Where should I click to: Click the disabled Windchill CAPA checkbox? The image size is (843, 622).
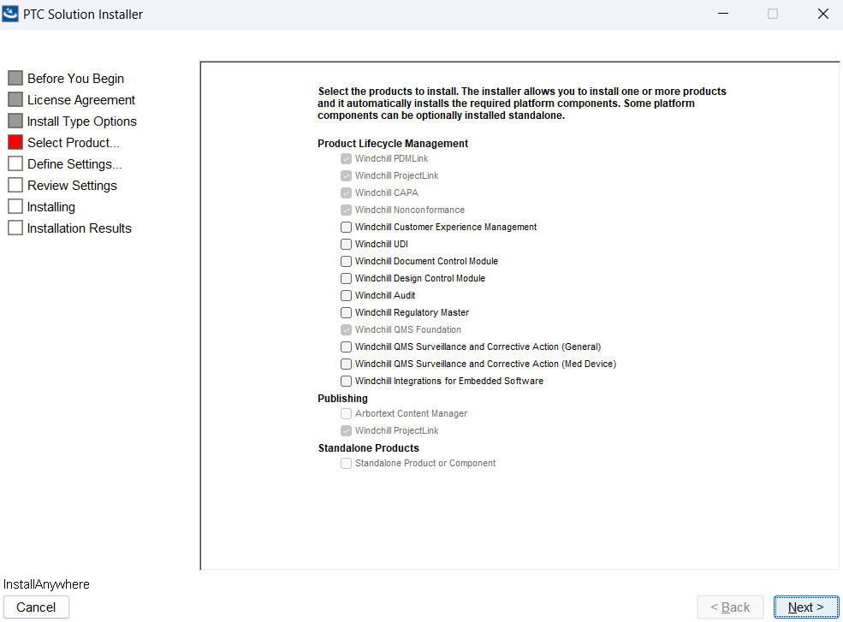click(x=347, y=193)
